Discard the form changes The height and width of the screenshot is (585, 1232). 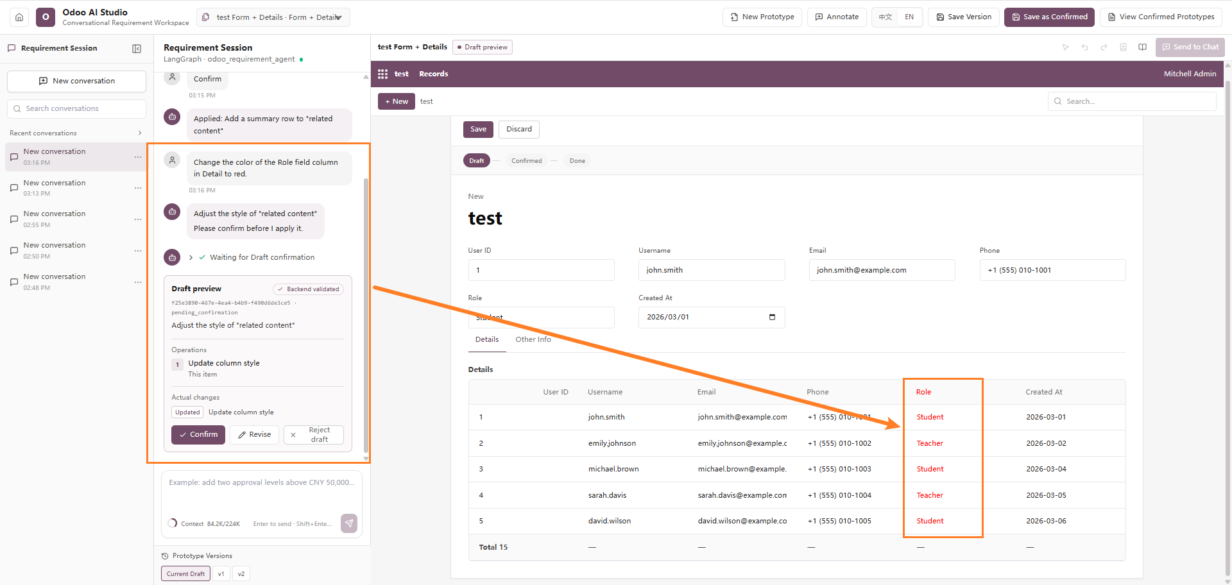[519, 130]
